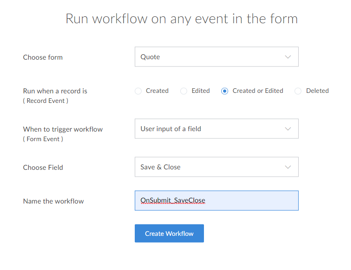Click the chevron in the Save & Close dropdown

coord(288,167)
